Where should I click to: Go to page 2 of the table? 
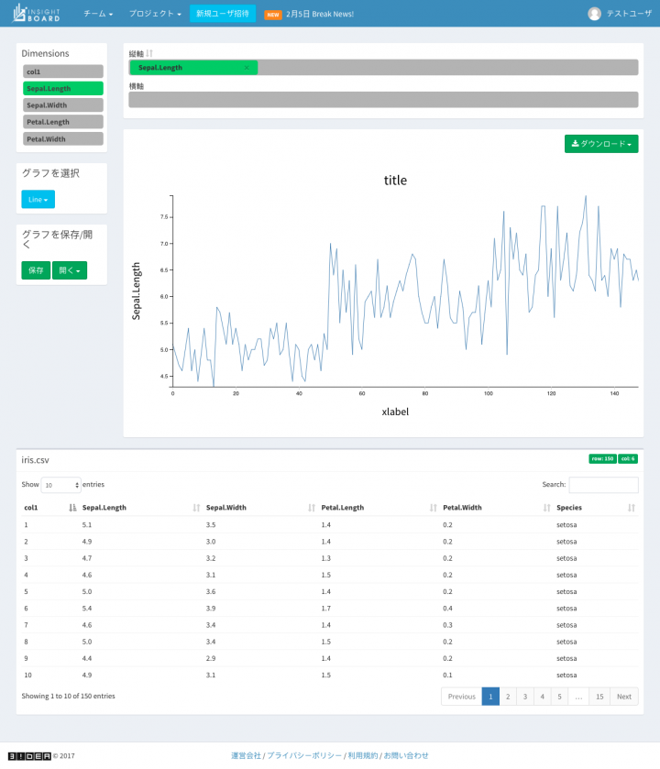tap(508, 697)
